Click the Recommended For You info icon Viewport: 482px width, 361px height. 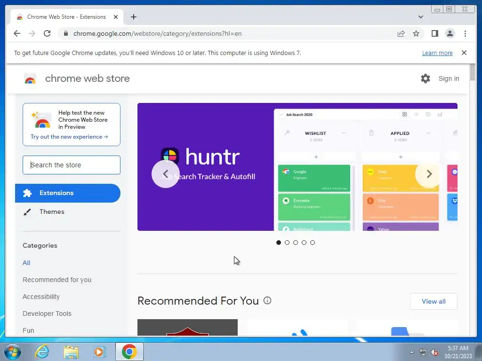[267, 300]
